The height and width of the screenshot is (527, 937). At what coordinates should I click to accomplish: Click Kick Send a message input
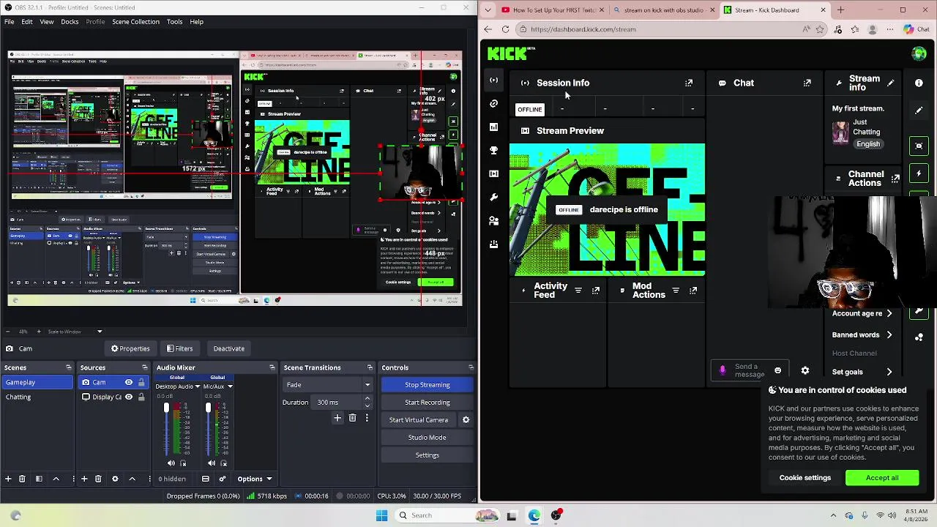pos(749,371)
